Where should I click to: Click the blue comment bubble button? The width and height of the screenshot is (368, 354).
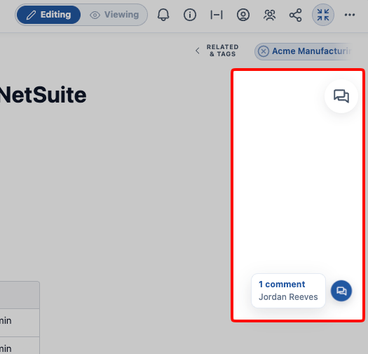click(x=341, y=291)
